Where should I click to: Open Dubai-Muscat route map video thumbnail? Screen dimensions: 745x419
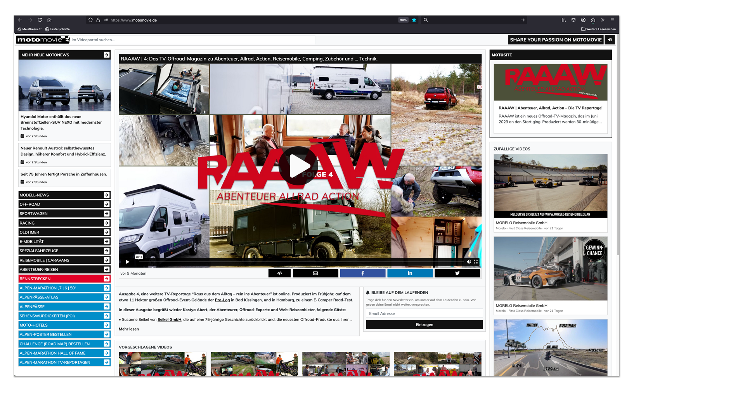pyautogui.click(x=551, y=348)
